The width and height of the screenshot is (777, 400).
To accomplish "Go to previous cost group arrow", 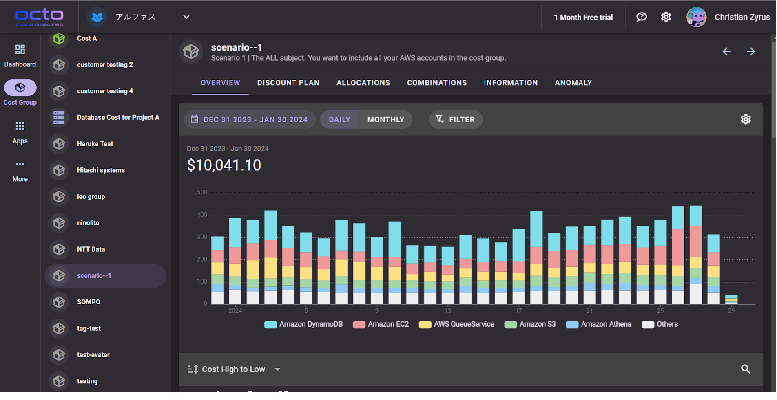I will (727, 51).
